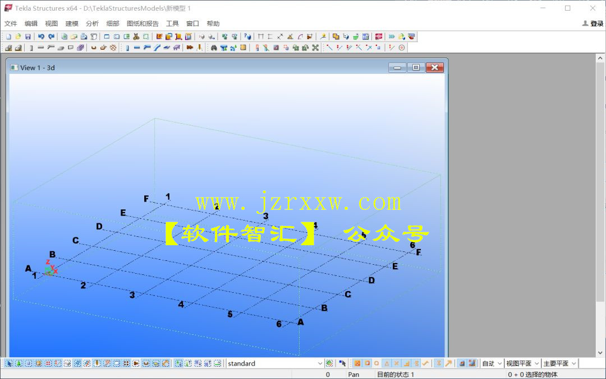Open the 'standard' selection filter dropdown
606x379 pixels.
coord(275,363)
